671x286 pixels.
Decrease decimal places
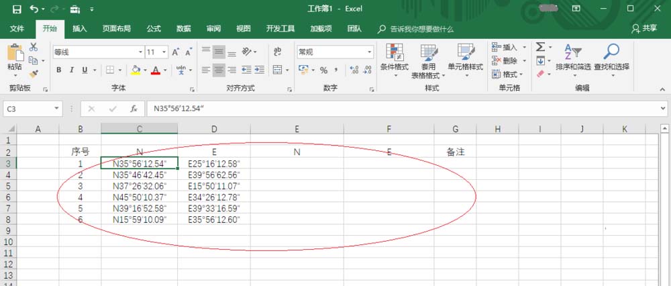click(368, 70)
